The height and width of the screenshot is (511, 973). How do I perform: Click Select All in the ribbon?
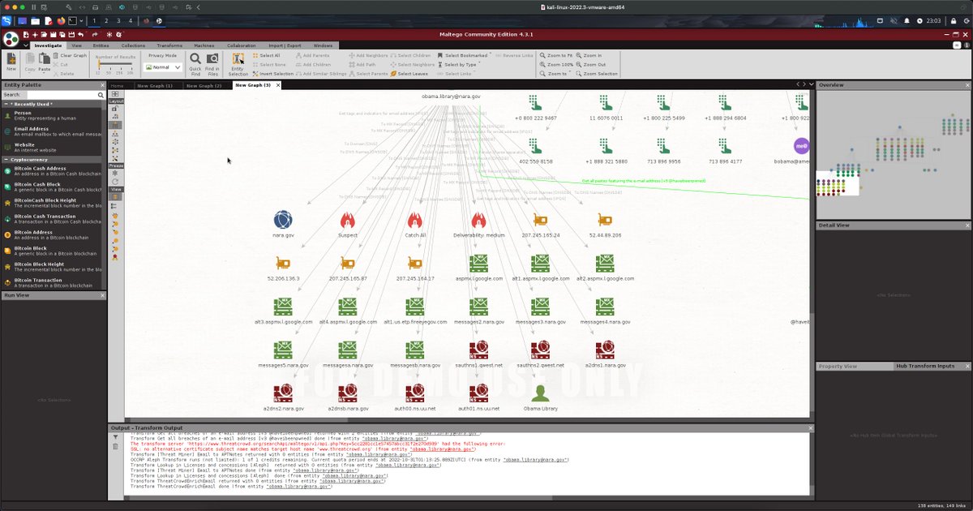coord(269,55)
